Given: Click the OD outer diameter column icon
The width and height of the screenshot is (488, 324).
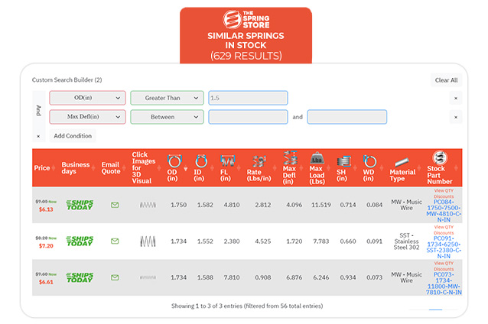Looking at the screenshot, I should (174, 161).
